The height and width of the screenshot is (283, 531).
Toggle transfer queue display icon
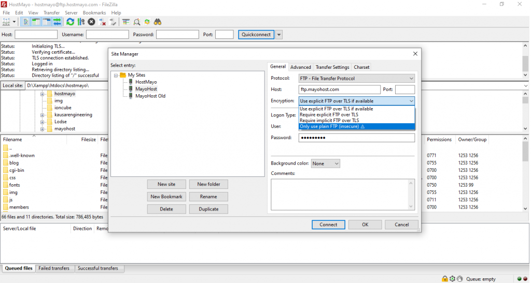point(57,22)
